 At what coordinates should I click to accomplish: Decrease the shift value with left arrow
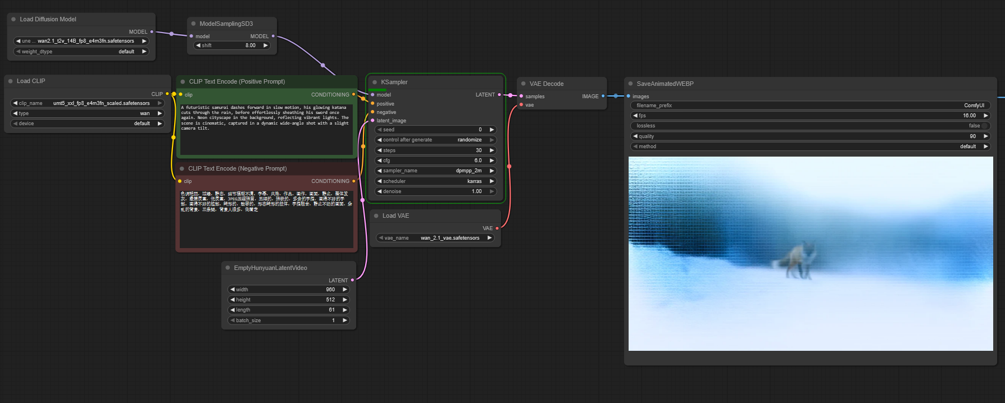pyautogui.click(x=198, y=45)
